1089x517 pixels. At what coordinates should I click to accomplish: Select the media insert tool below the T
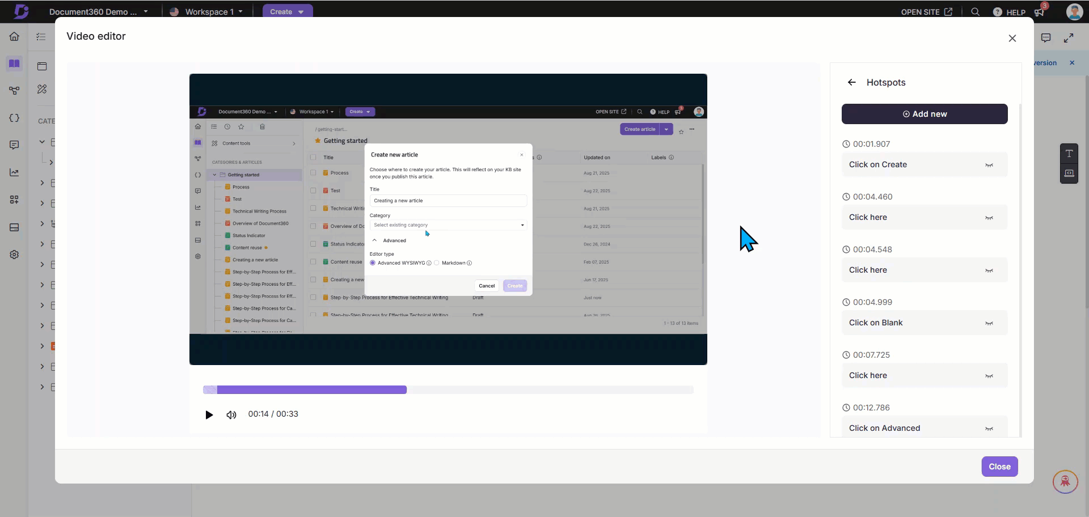click(x=1069, y=173)
